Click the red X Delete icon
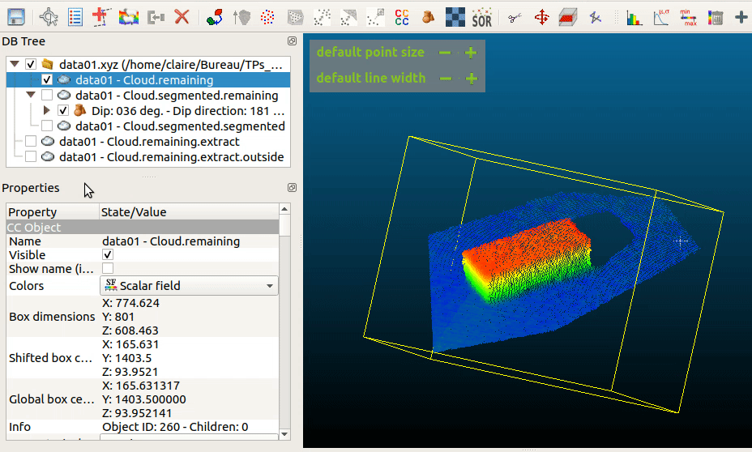 click(182, 18)
